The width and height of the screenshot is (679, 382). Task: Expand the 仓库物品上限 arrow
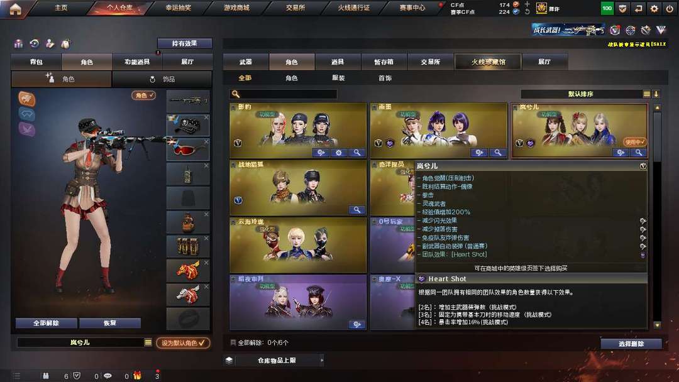[x=322, y=360]
